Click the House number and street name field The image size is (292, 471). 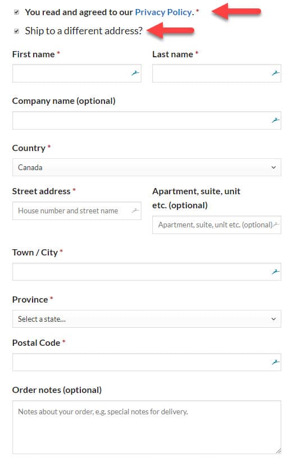point(76,211)
